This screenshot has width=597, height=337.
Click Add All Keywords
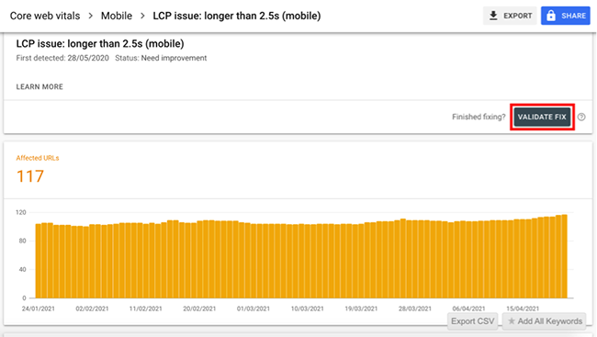pyautogui.click(x=545, y=321)
